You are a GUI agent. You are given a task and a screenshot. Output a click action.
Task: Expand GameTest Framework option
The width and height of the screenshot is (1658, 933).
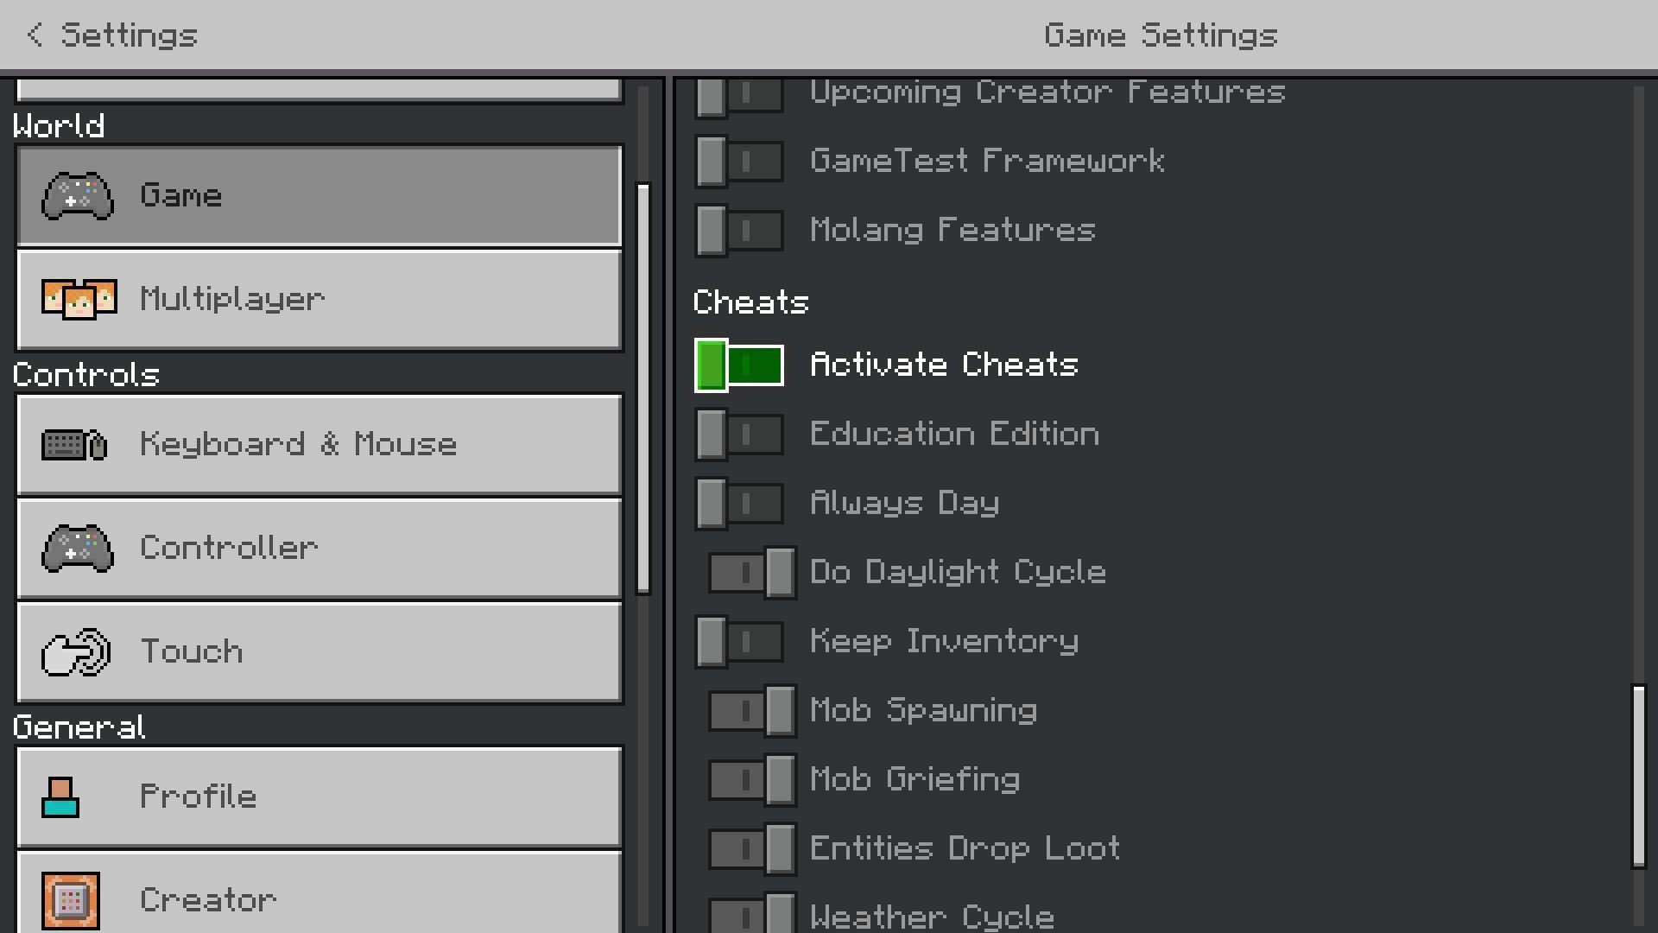[x=738, y=160]
